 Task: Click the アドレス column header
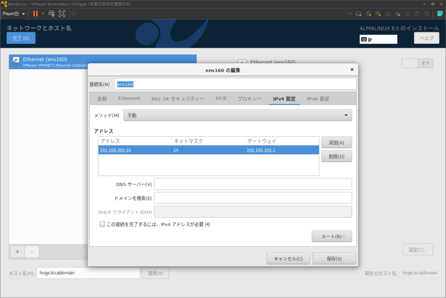pos(135,141)
